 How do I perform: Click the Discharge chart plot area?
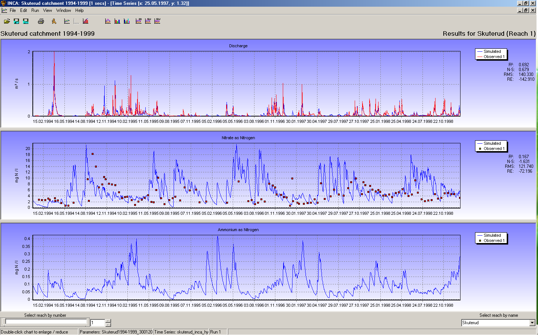point(246,84)
